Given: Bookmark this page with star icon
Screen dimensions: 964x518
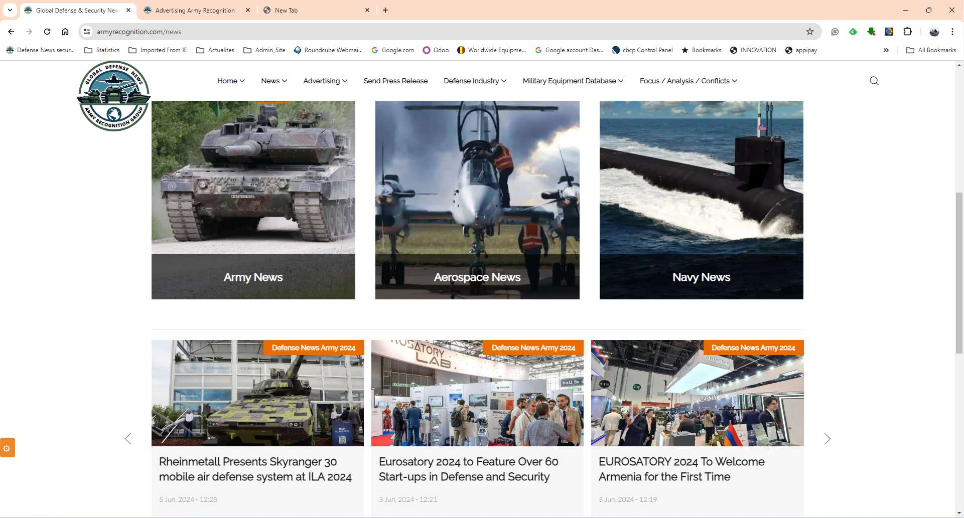Looking at the screenshot, I should pos(809,32).
